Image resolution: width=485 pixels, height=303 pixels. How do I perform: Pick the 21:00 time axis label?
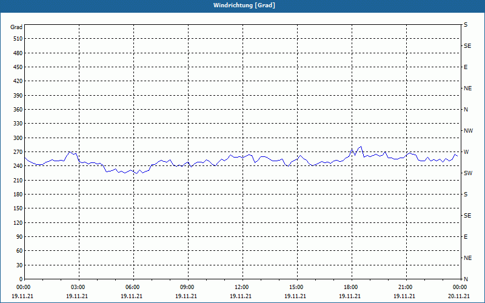[405, 287]
